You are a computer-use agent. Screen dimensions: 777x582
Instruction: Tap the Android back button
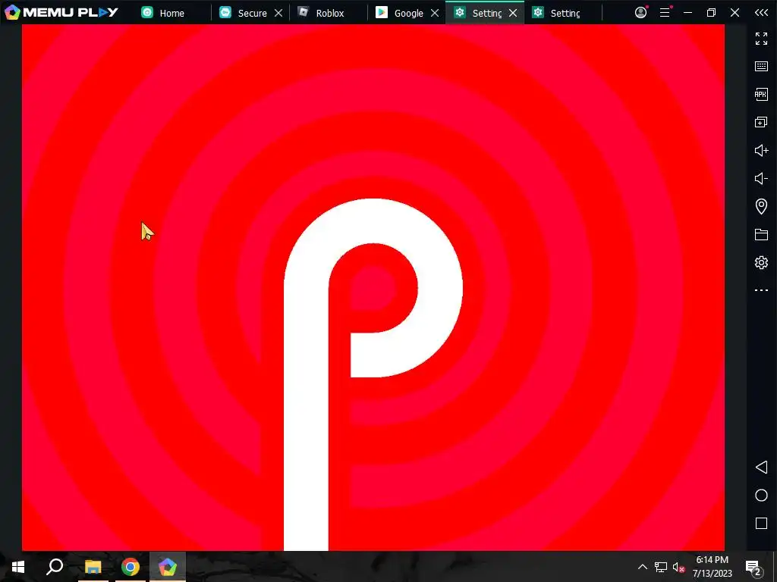tap(761, 467)
